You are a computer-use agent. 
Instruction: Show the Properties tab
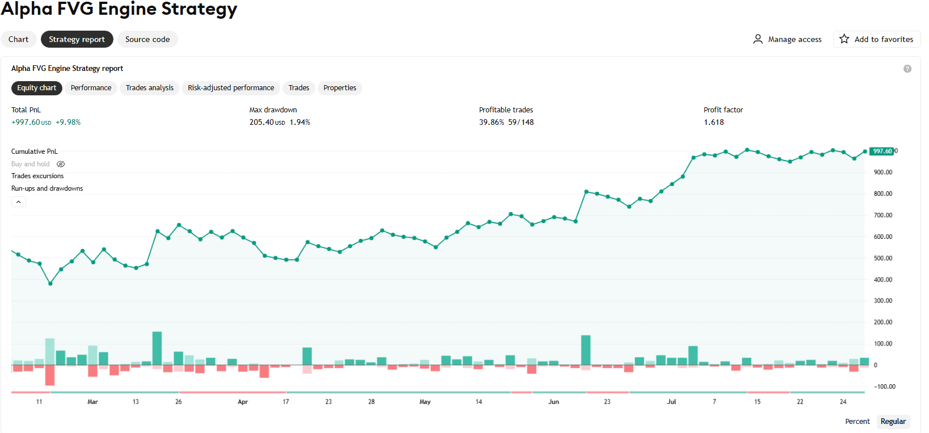[x=340, y=88]
